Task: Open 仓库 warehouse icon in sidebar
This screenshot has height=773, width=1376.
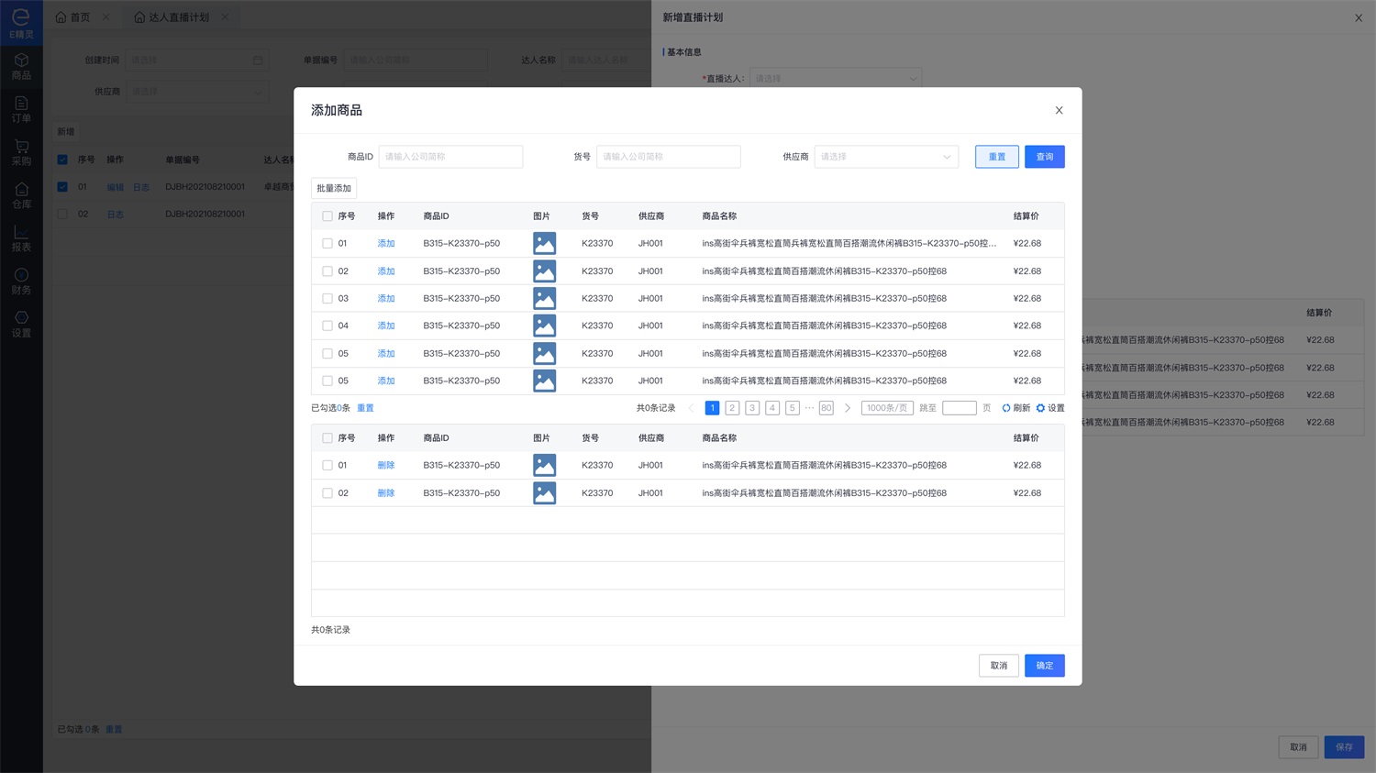Action: pyautogui.click(x=21, y=195)
